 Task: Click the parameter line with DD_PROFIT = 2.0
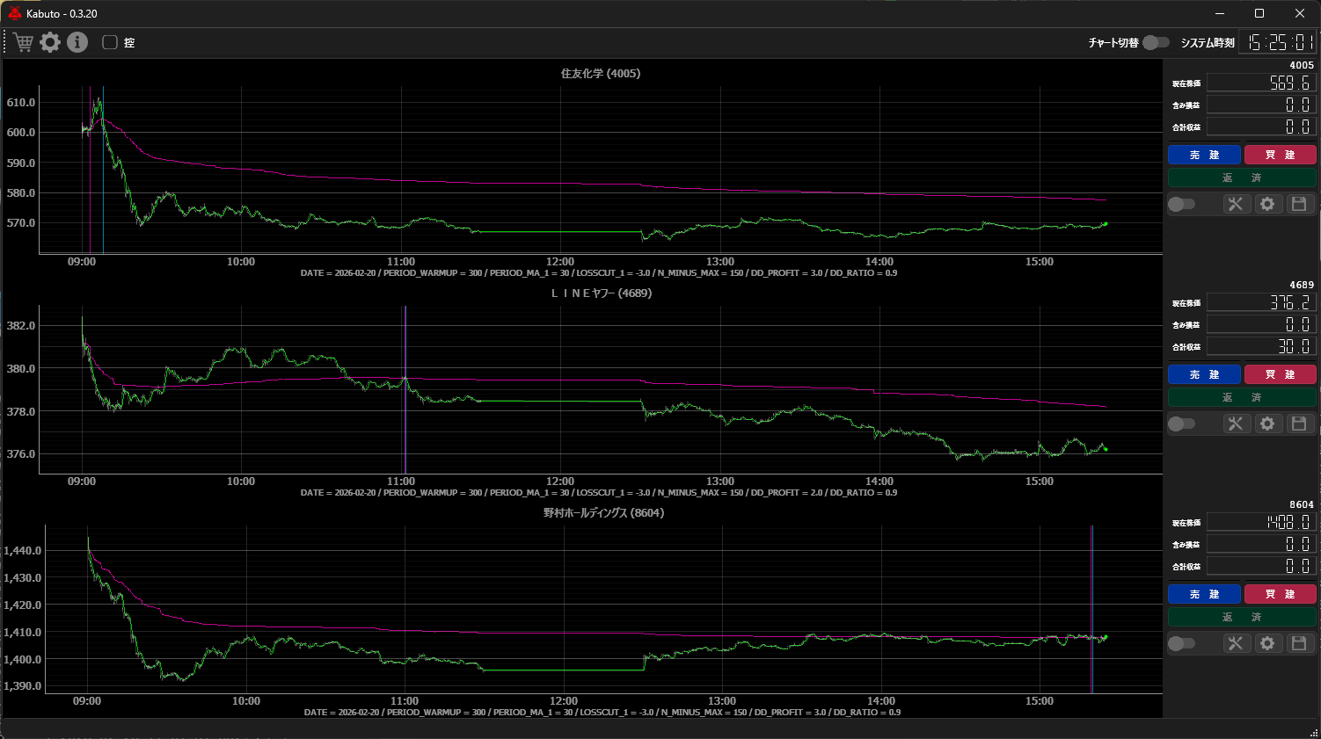point(599,493)
